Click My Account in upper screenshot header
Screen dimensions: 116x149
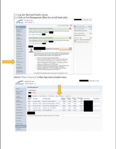coord(86,20)
